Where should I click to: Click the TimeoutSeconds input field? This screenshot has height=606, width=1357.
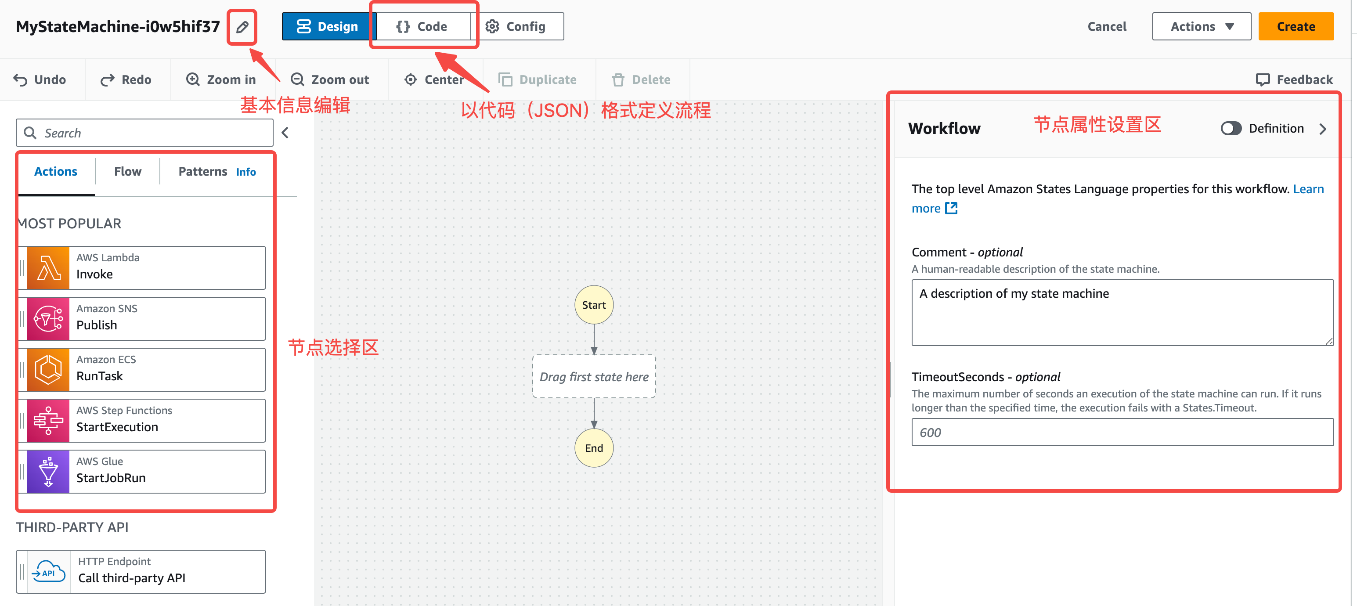pos(1122,433)
